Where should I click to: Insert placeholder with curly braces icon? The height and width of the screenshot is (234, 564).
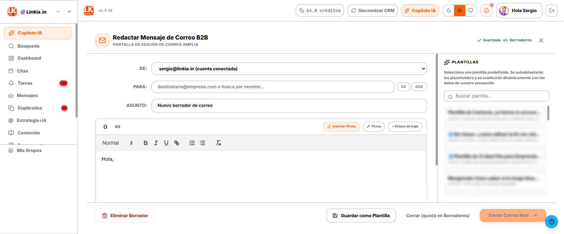(x=105, y=126)
